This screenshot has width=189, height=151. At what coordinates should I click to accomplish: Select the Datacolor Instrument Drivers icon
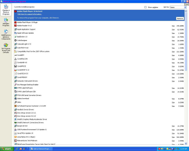click(x=16, y=81)
